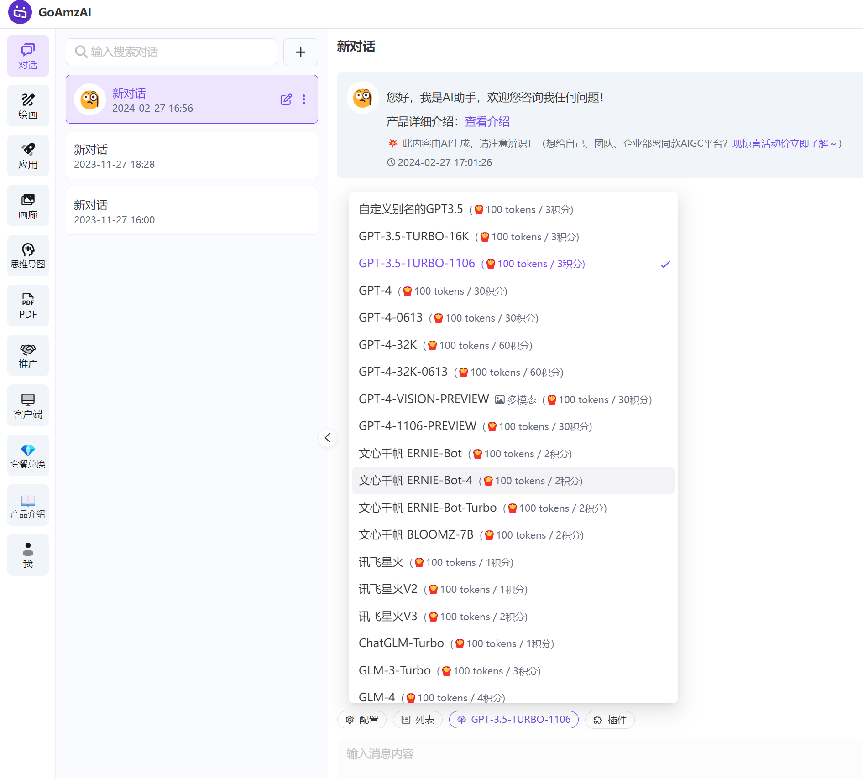863x778 pixels.
Task: Choose 讯飞星火V3 model
Action: click(513, 617)
